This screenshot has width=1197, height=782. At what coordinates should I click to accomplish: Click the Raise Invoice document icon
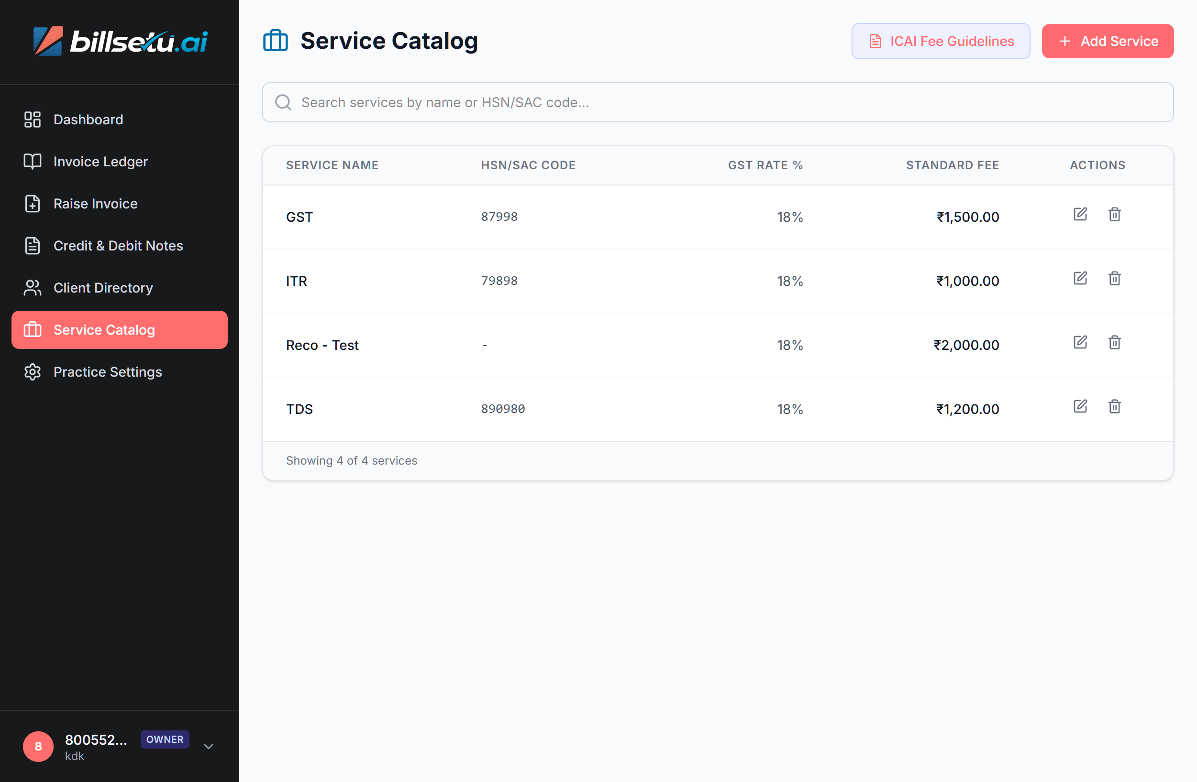point(32,204)
